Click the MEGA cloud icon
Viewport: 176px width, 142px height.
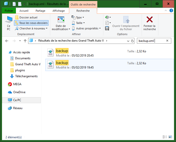click(x=10, y=84)
